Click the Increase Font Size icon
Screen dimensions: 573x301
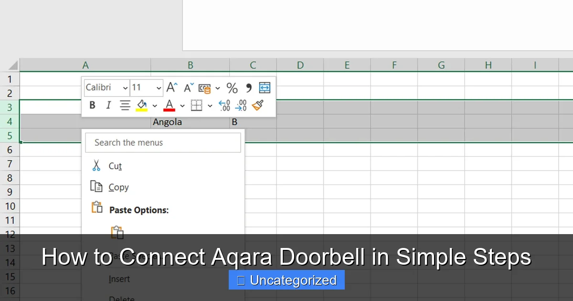click(x=171, y=87)
